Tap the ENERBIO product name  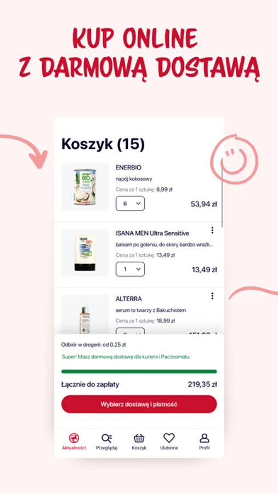(x=128, y=168)
